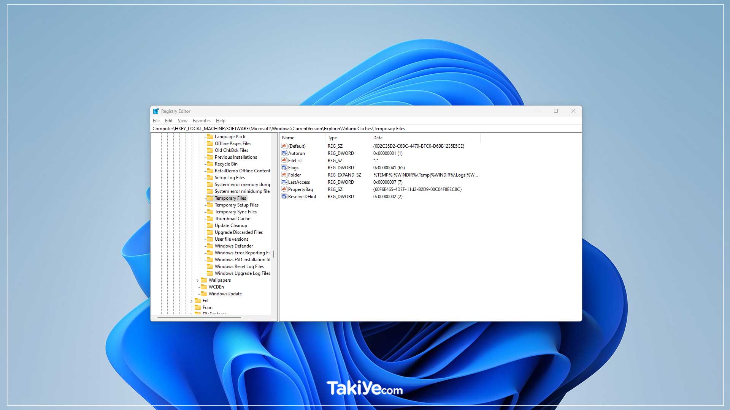Open the File menu
The width and height of the screenshot is (730, 410).
tap(156, 121)
